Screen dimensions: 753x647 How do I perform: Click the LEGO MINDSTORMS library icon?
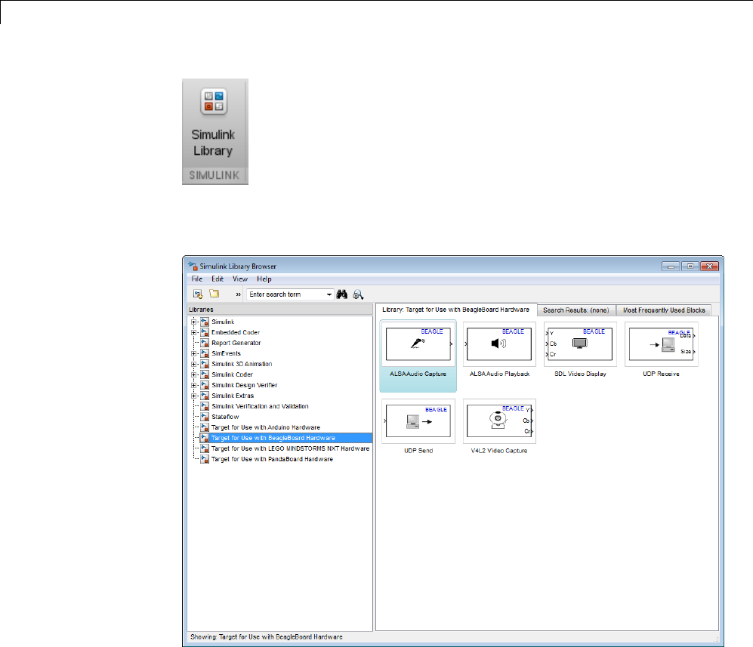coord(205,448)
